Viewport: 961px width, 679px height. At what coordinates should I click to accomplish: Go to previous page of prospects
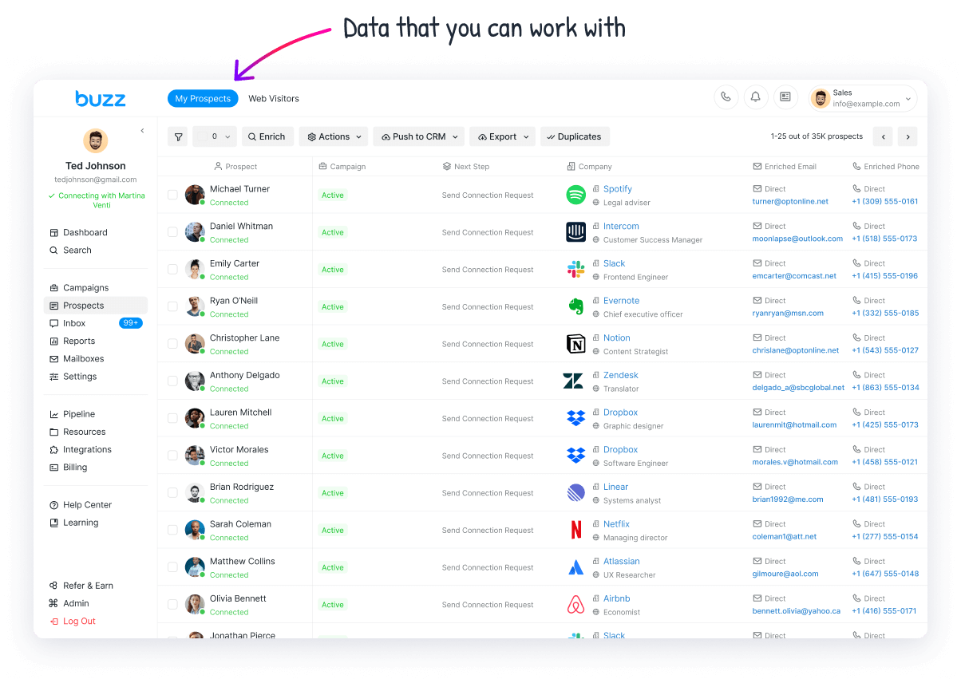pos(883,137)
